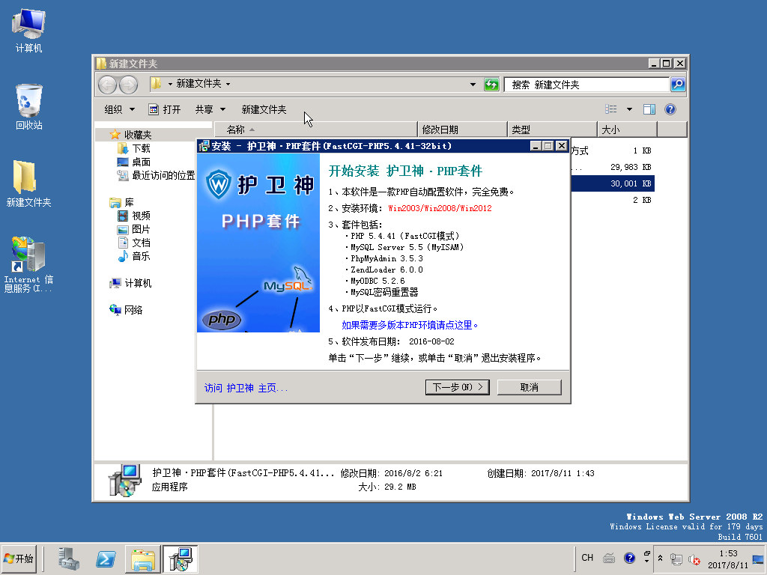Click the CH input language indicator
This screenshot has height=575, width=767.
[x=587, y=558]
